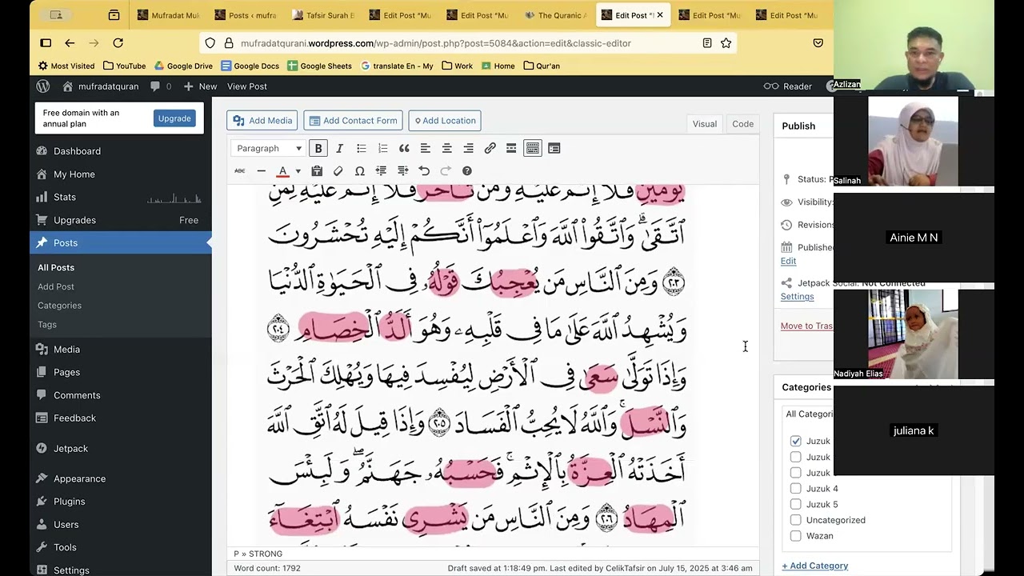Click Move to Trash link
Image resolution: width=1024 pixels, height=576 pixels.
[806, 326]
